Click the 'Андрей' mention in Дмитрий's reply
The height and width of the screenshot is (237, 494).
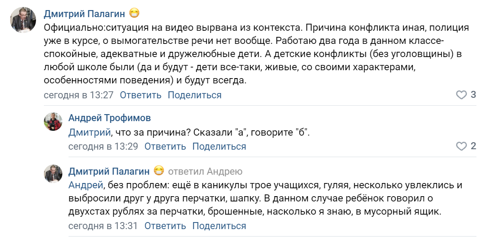click(86, 185)
